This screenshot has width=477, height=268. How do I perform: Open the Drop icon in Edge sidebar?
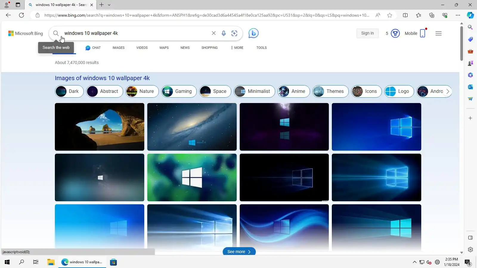point(470,99)
